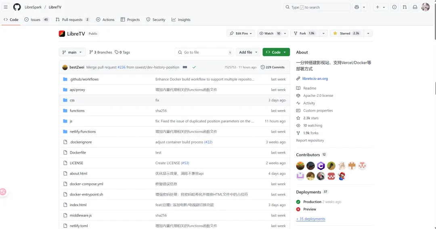Open the hamburger navigation menu
This screenshot has height=229, width=436.
coord(6,7)
